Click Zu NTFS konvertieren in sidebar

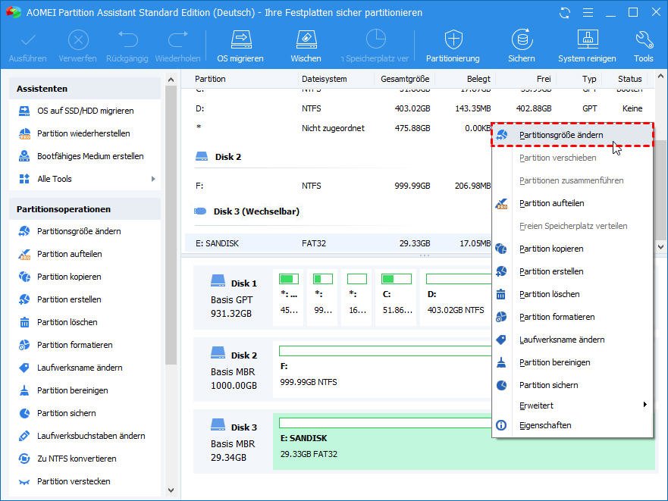pyautogui.click(x=76, y=459)
